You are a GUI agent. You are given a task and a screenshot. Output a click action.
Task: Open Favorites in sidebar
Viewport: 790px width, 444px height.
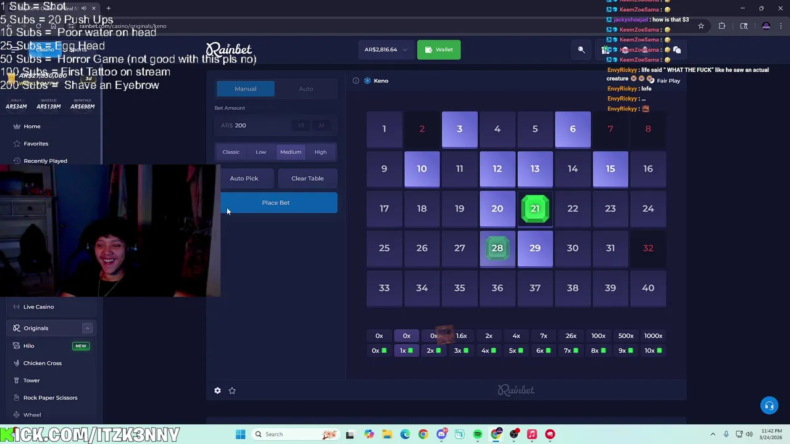tap(36, 144)
